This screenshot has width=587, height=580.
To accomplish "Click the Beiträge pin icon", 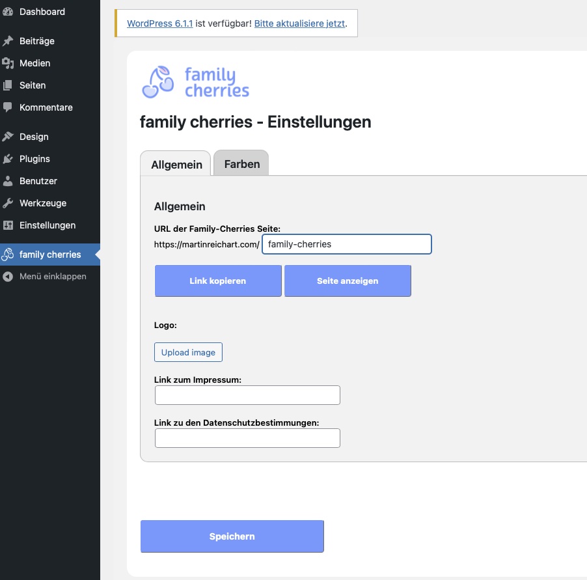I will point(8,41).
